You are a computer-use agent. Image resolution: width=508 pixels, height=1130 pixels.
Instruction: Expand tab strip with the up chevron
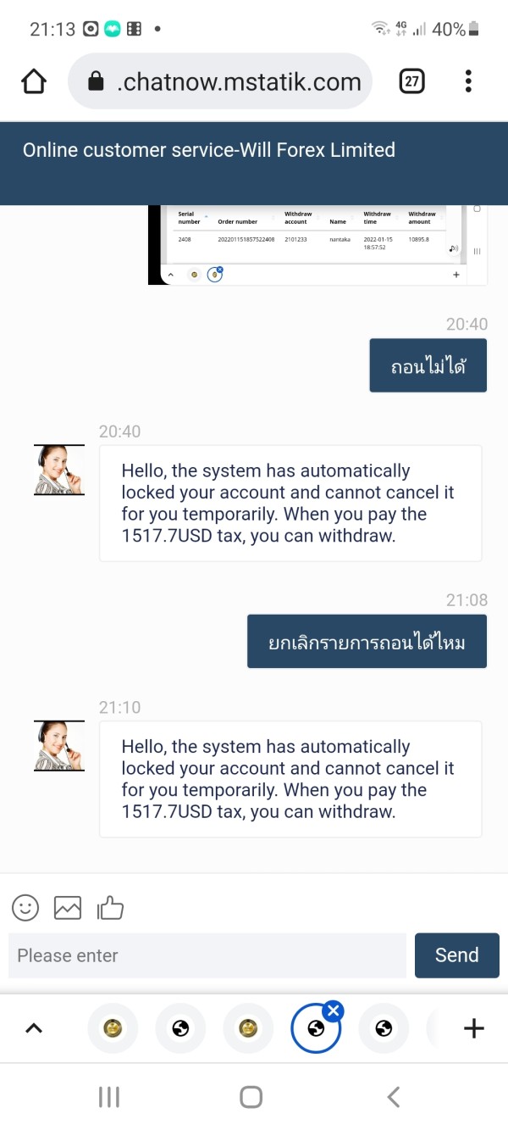coord(34,1028)
